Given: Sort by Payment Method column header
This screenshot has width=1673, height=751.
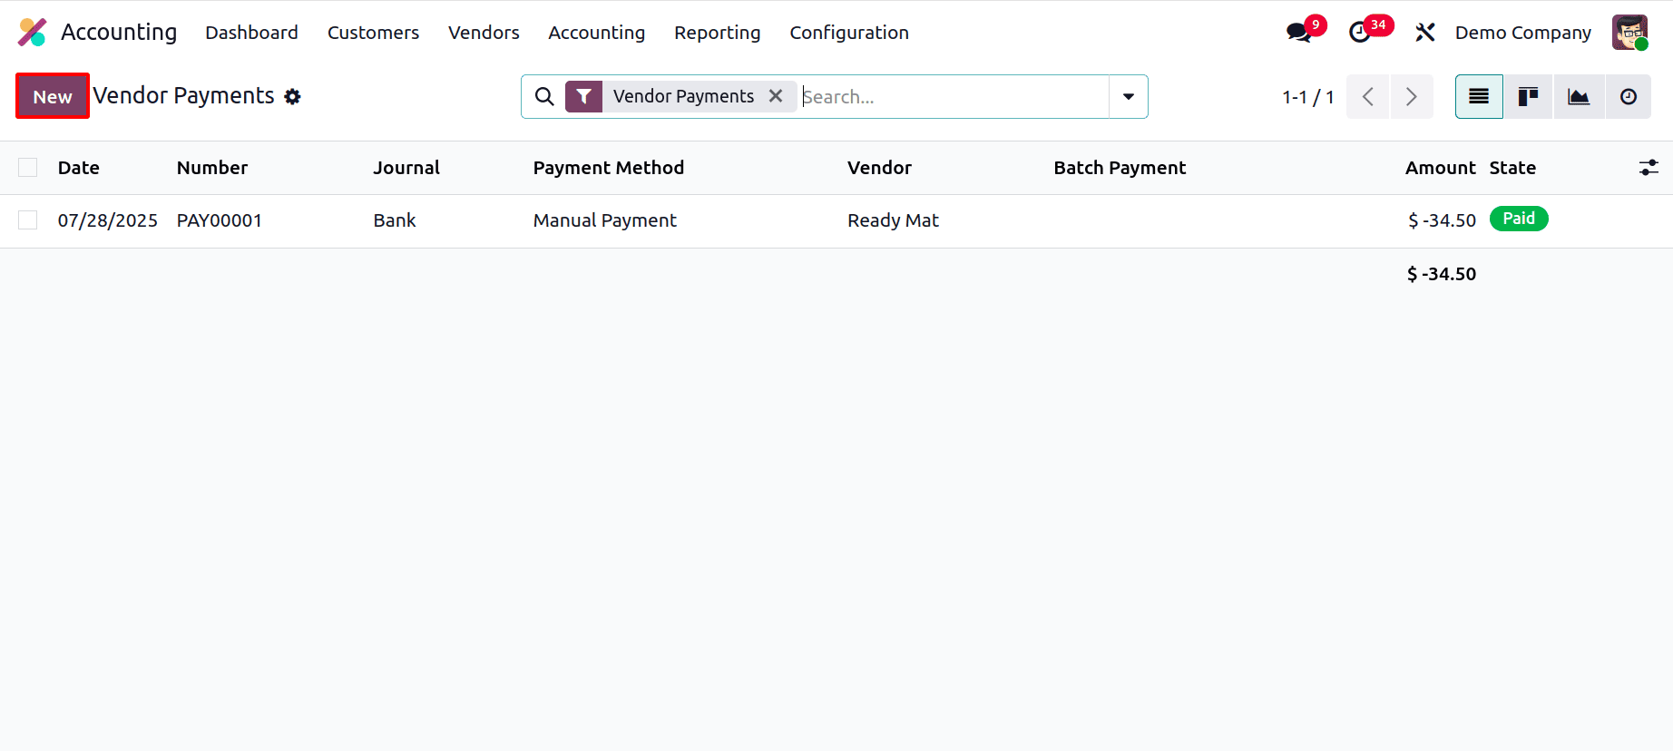Looking at the screenshot, I should pyautogui.click(x=609, y=168).
